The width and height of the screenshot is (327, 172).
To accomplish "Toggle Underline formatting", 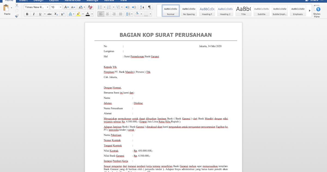I will (x=40, y=14).
